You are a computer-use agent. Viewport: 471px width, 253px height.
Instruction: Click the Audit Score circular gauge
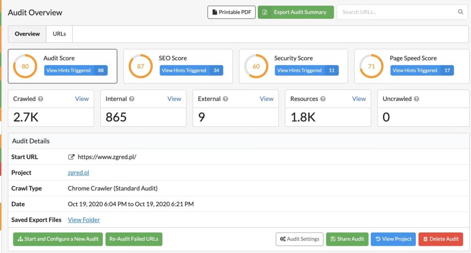(25, 66)
